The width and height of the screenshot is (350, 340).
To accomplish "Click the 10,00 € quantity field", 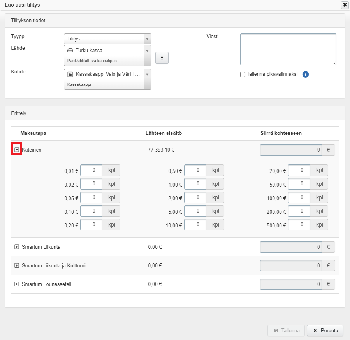I will [195, 225].
